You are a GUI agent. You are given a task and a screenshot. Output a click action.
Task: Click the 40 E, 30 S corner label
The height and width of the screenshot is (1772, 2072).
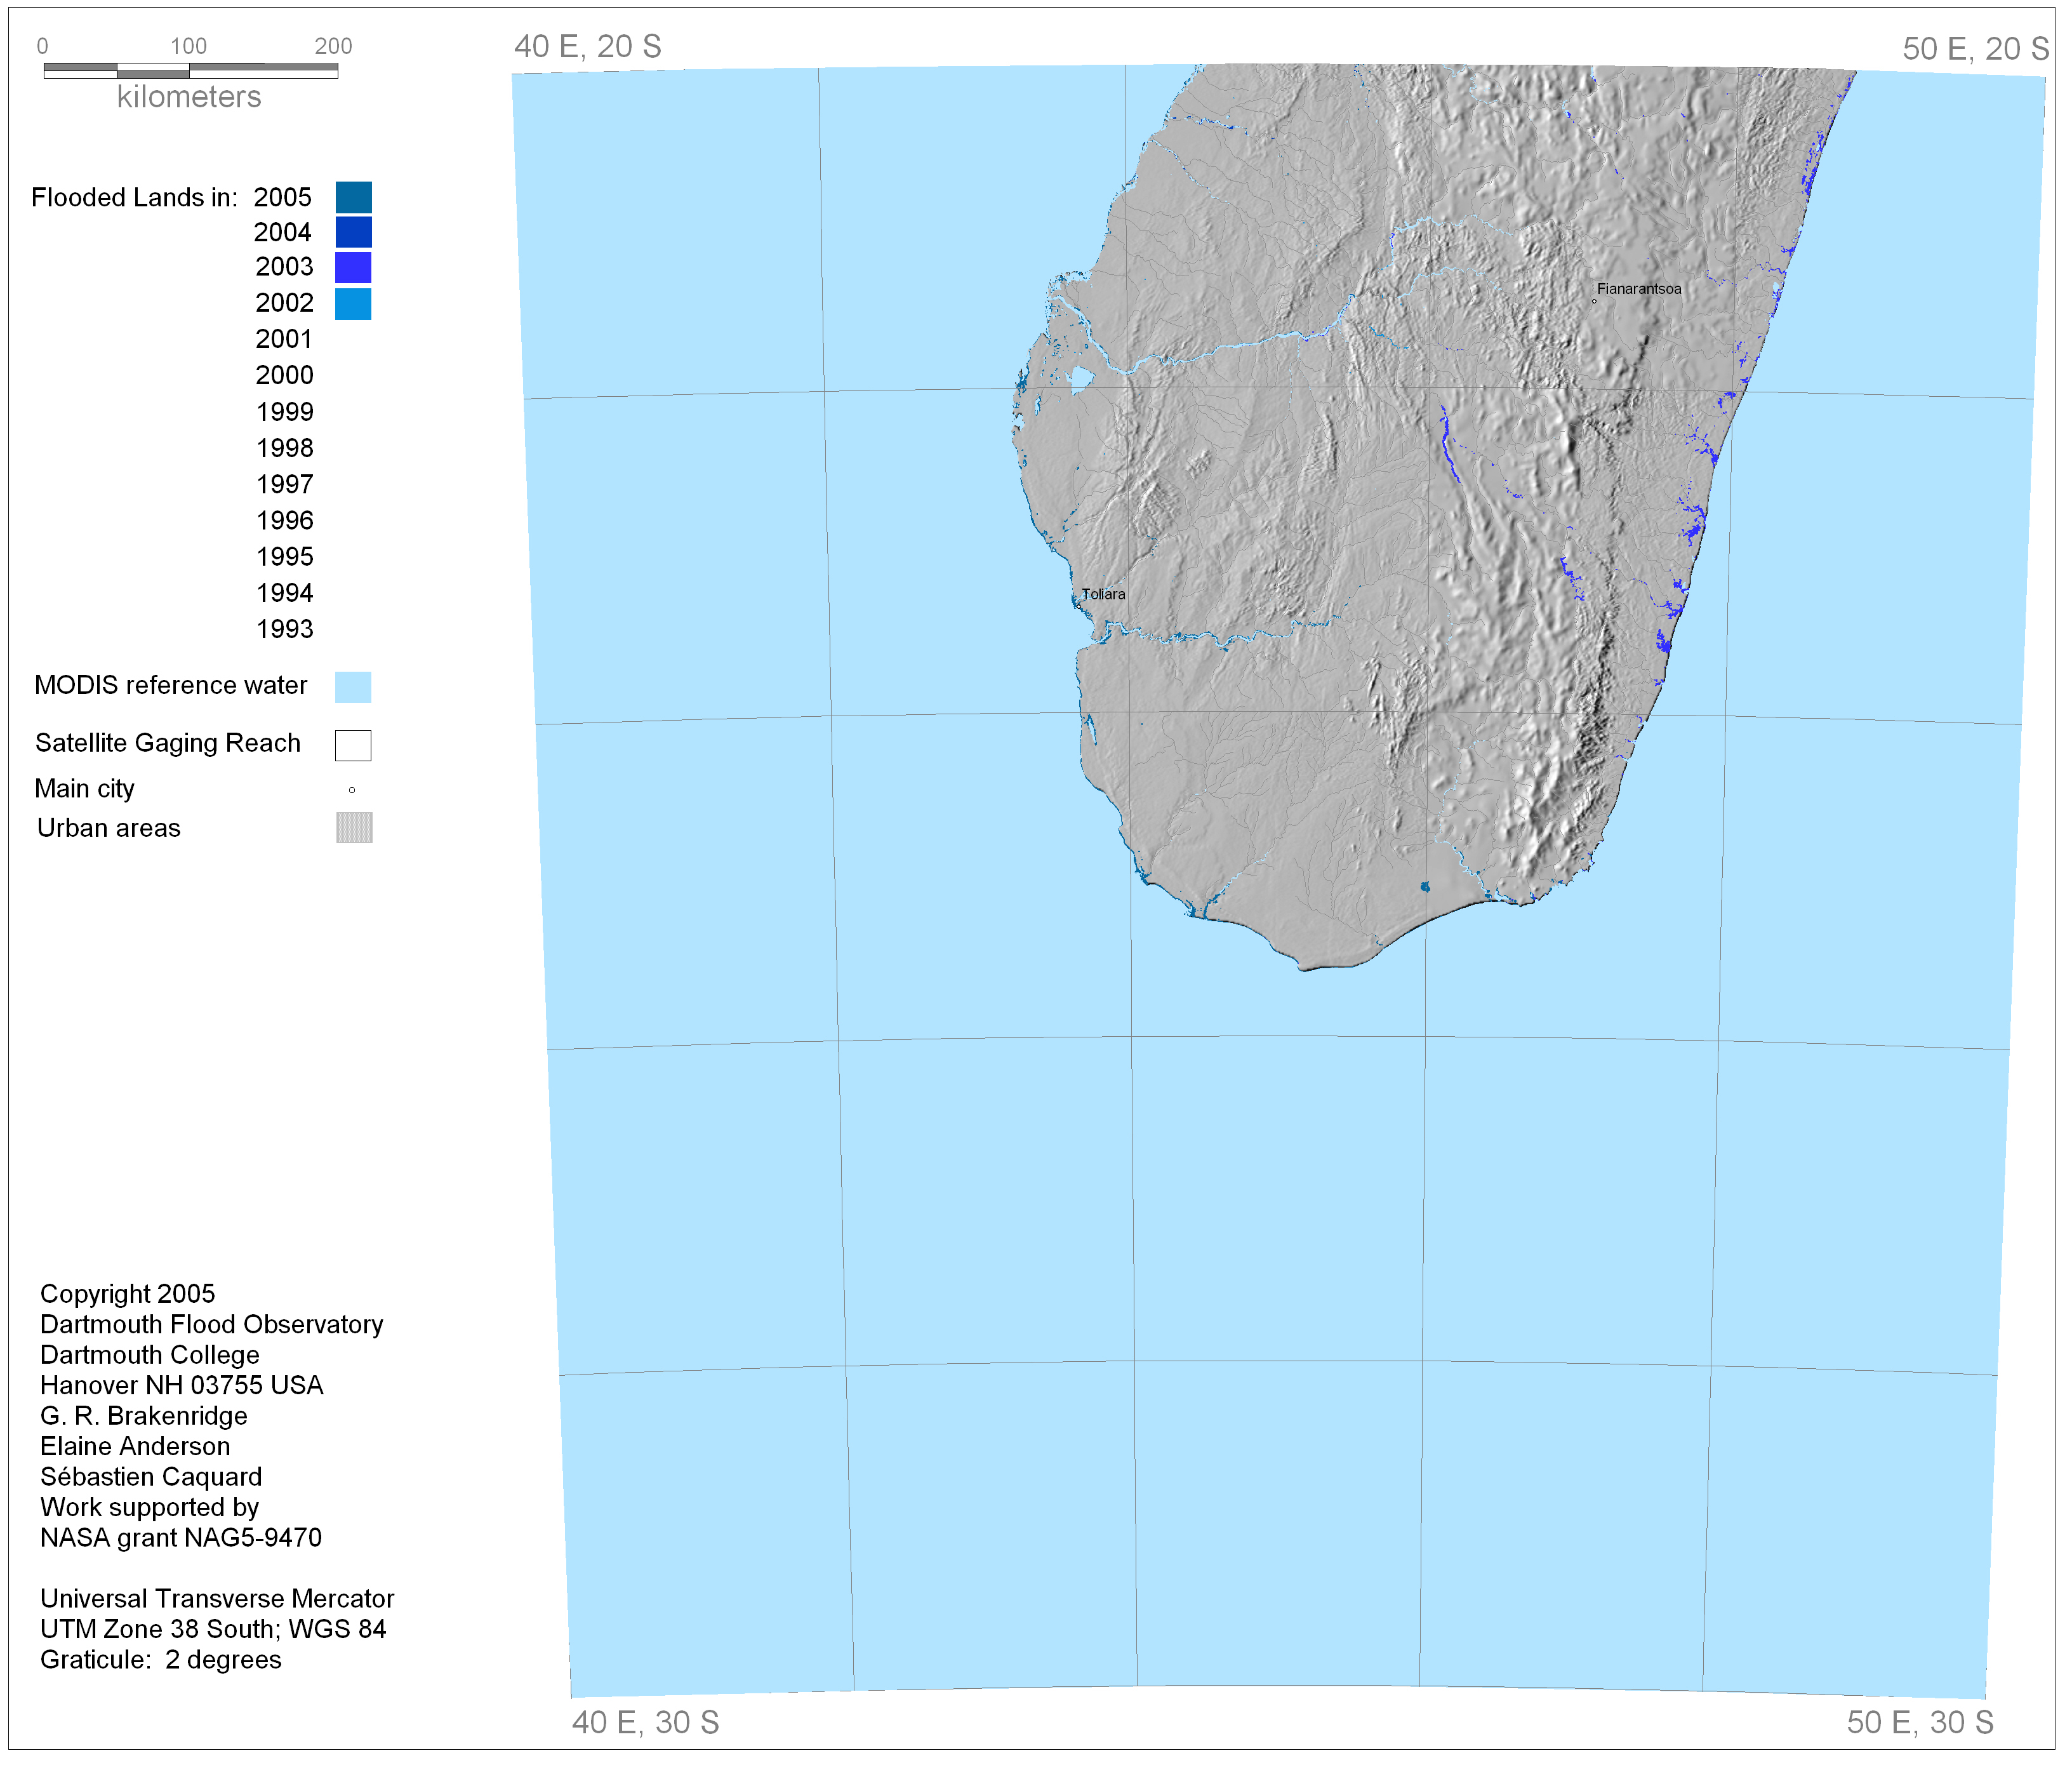coord(645,1722)
